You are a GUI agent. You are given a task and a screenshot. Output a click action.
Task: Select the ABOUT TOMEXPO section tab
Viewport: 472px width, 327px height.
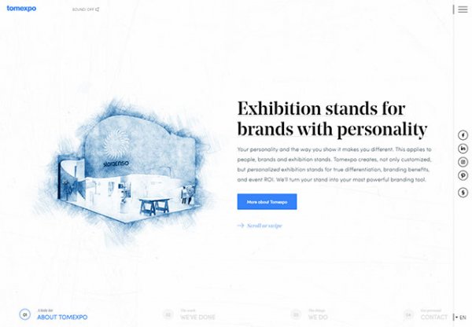(62, 315)
